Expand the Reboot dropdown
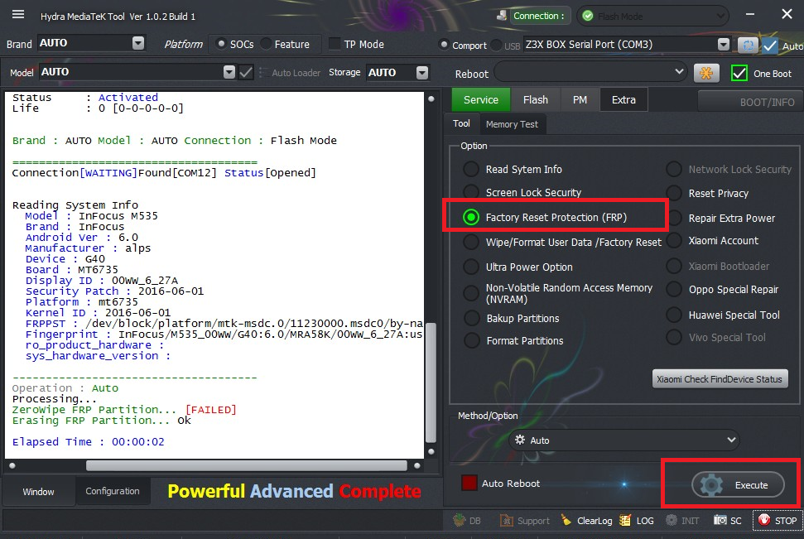The height and width of the screenshot is (539, 804). (679, 72)
